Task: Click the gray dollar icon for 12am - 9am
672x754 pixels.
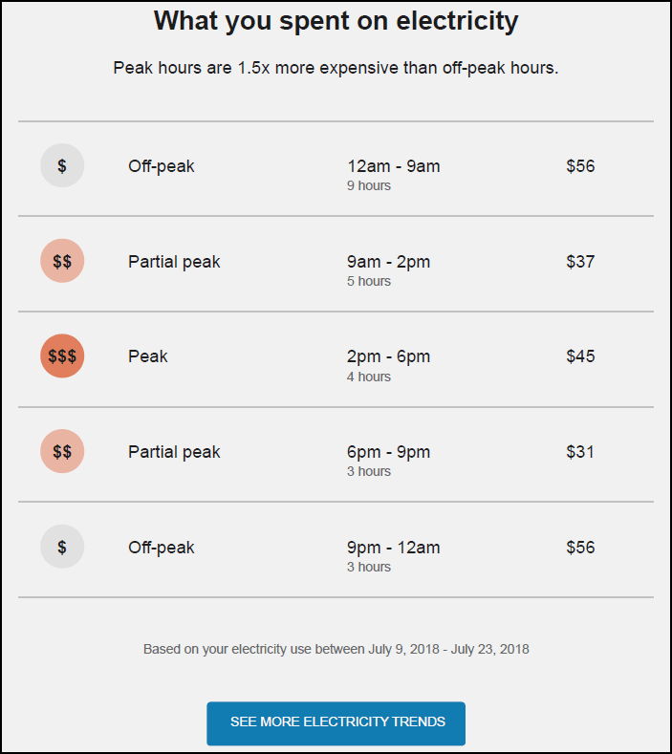Action: 62,165
